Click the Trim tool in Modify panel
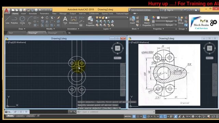 [x=52, y=18]
